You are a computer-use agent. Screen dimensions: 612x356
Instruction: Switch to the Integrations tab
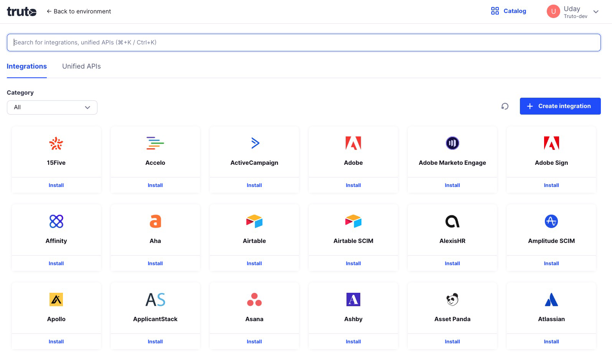27,66
